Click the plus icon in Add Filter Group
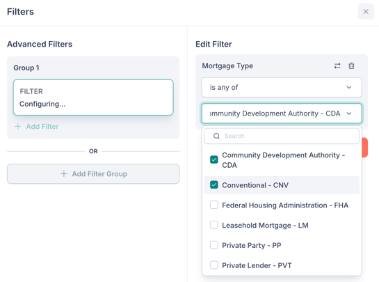The height and width of the screenshot is (282, 379). click(x=64, y=174)
